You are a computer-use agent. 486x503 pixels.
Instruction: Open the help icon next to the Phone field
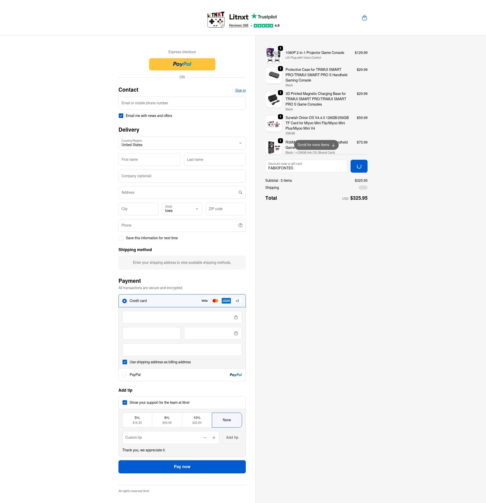pyautogui.click(x=240, y=225)
